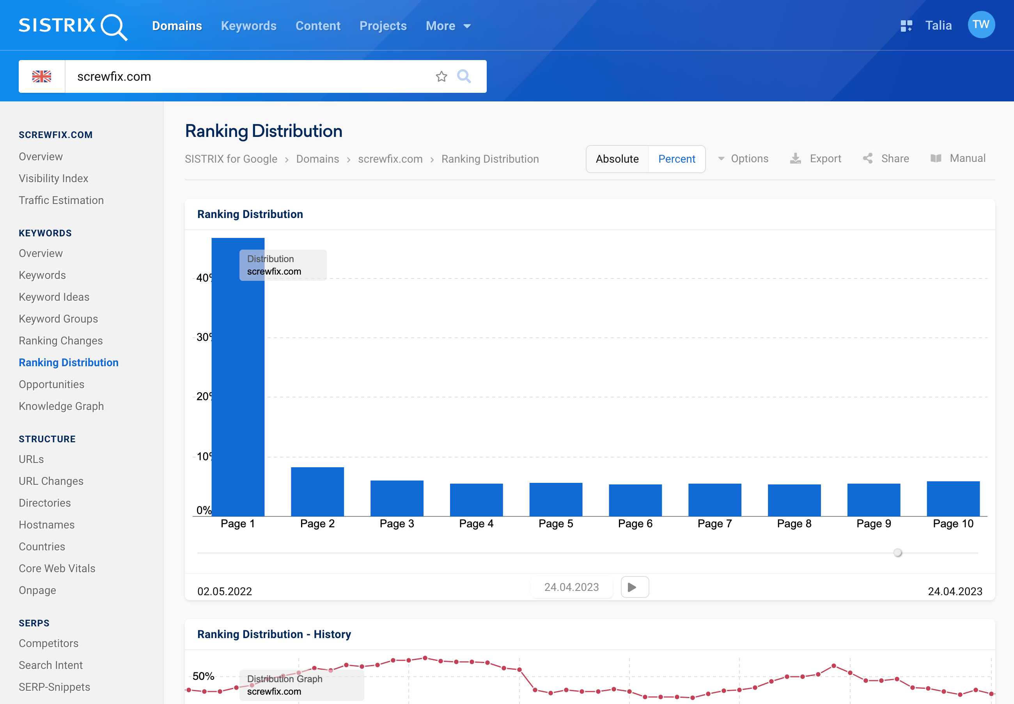
Task: Click the Share icon
Action: [868, 158]
